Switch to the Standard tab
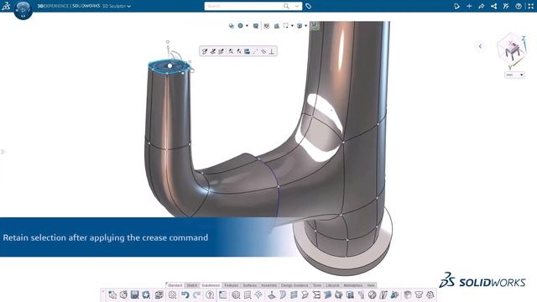This screenshot has height=302, width=537. [175, 285]
